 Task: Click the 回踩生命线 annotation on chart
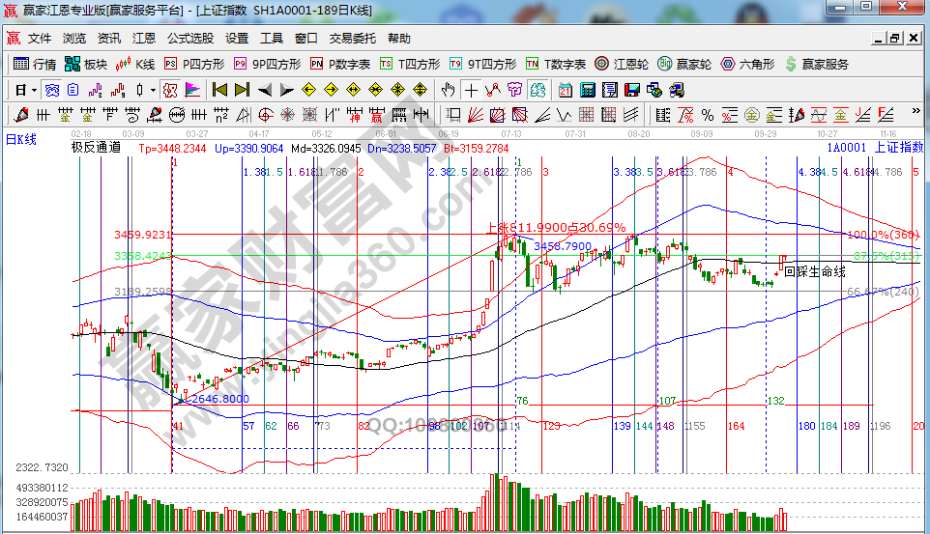tap(814, 272)
